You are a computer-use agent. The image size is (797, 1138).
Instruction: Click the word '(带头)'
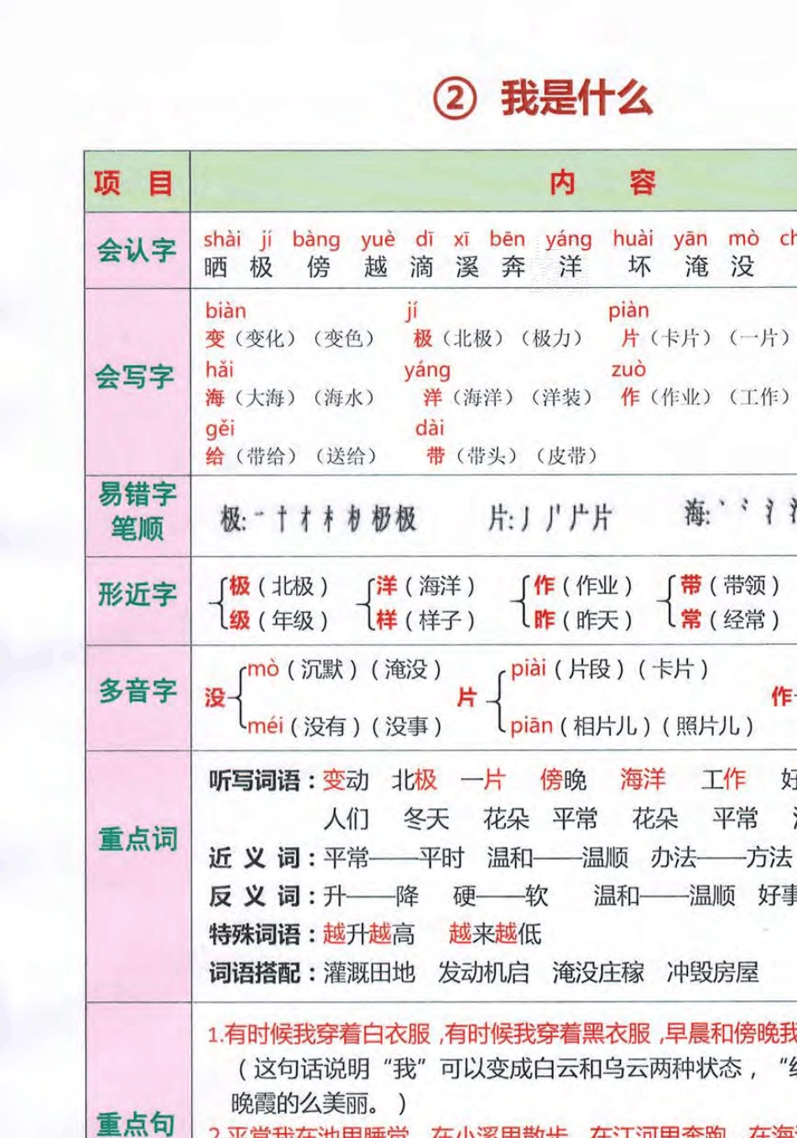[x=487, y=457]
